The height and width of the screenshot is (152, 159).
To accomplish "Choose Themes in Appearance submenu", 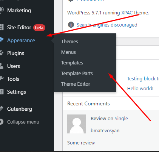I will click(69, 42).
